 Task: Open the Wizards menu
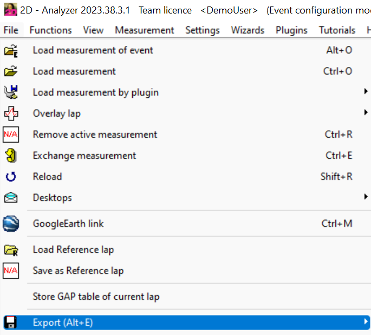pyautogui.click(x=248, y=30)
